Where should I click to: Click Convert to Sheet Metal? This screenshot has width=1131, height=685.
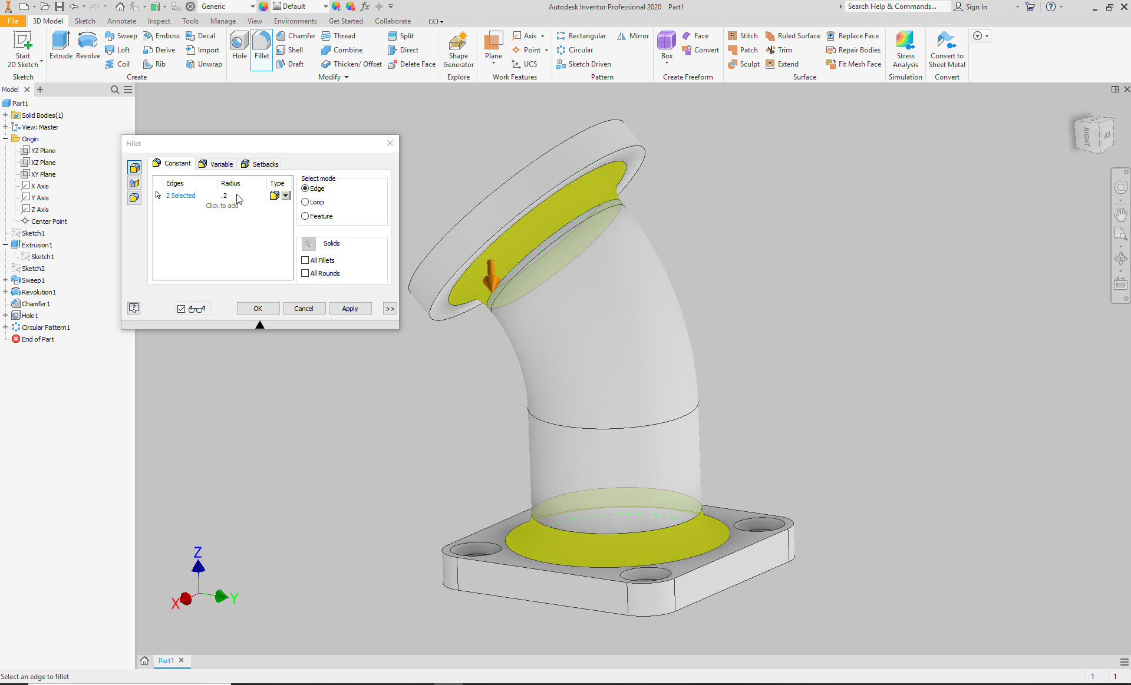[x=947, y=49]
